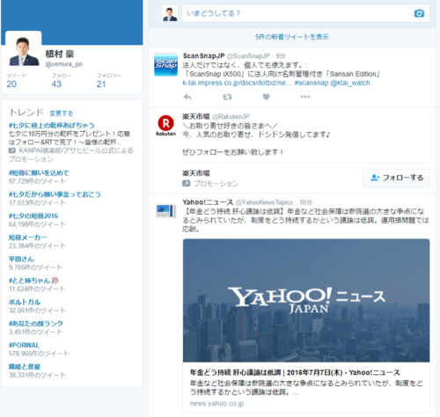
Task: Open @RakutenJP handle
Action: pos(231,117)
